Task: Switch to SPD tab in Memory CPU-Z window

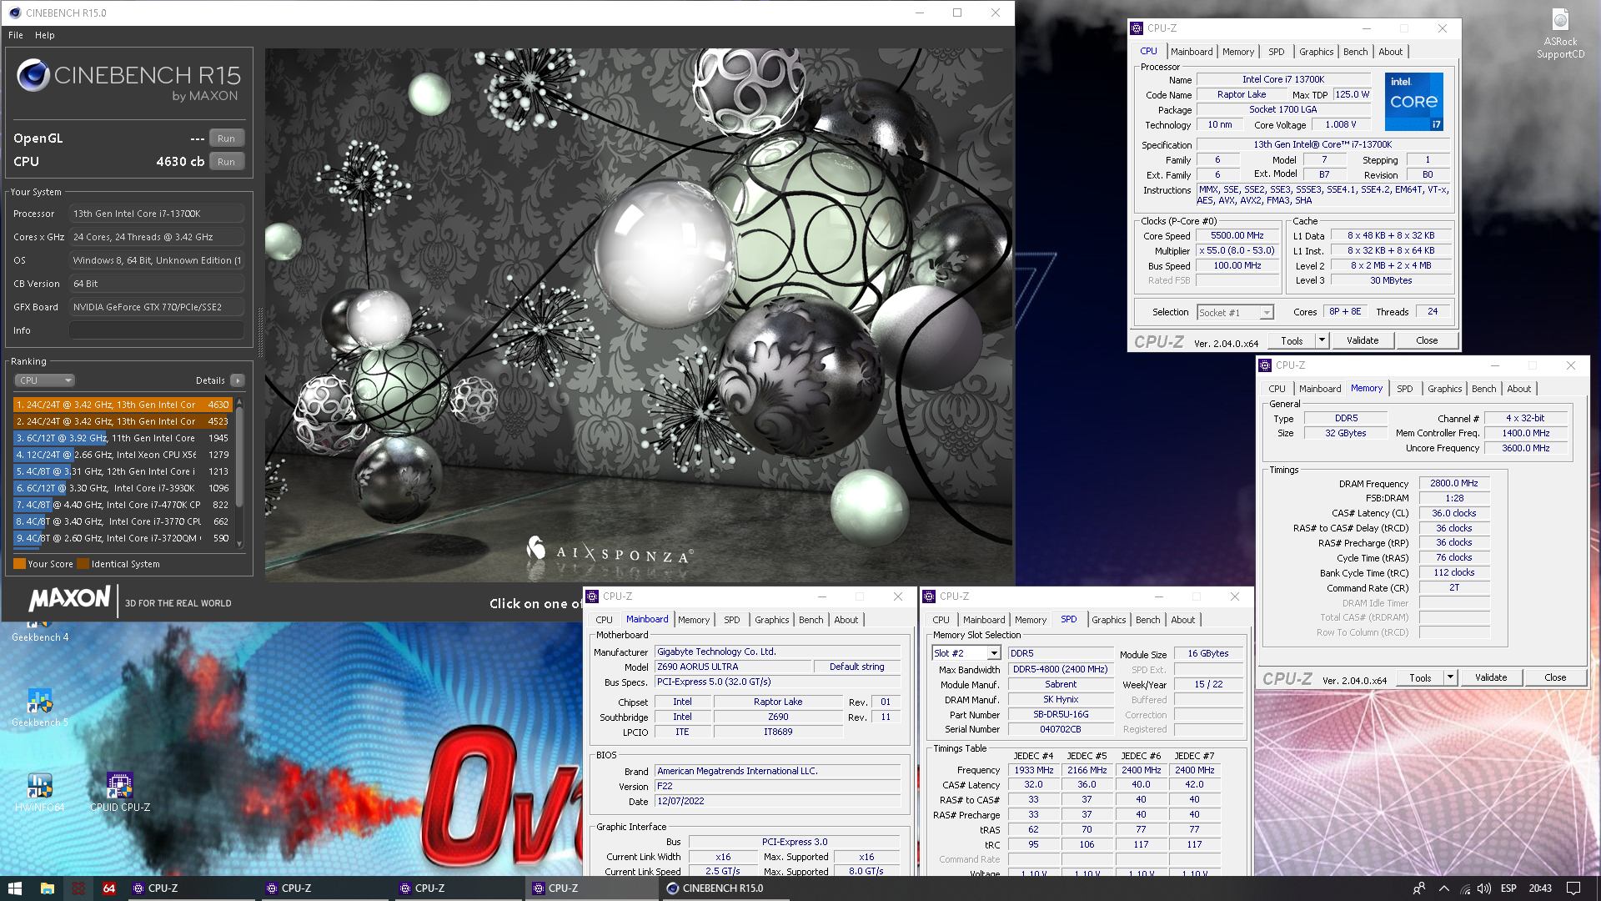Action: [1404, 389]
